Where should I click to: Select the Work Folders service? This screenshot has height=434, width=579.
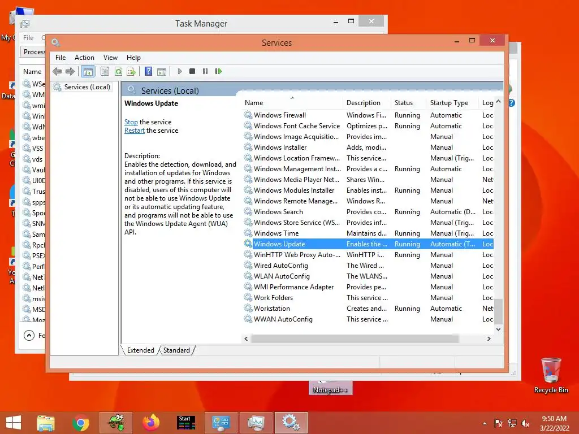368,297
